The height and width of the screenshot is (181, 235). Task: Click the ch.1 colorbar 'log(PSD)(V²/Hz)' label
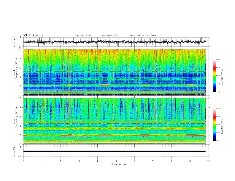tap(222, 77)
